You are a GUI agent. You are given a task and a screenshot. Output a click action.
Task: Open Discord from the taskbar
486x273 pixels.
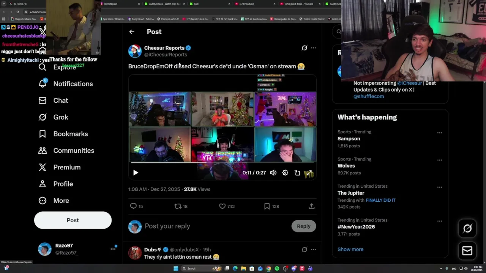tap(294, 268)
